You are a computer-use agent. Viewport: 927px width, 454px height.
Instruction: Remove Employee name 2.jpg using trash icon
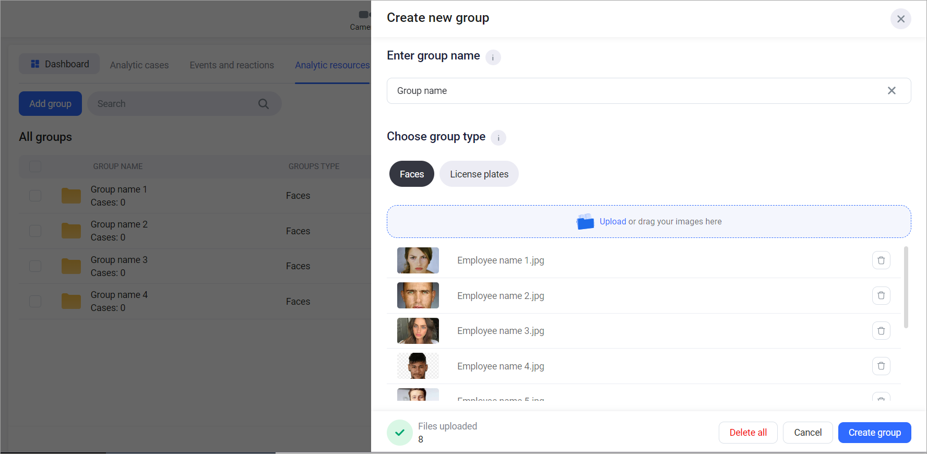(881, 296)
